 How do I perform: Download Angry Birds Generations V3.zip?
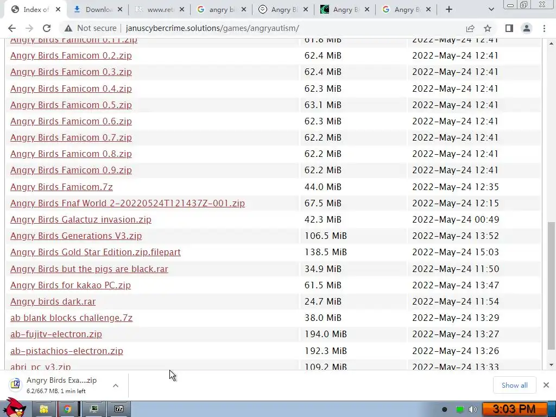tap(76, 236)
